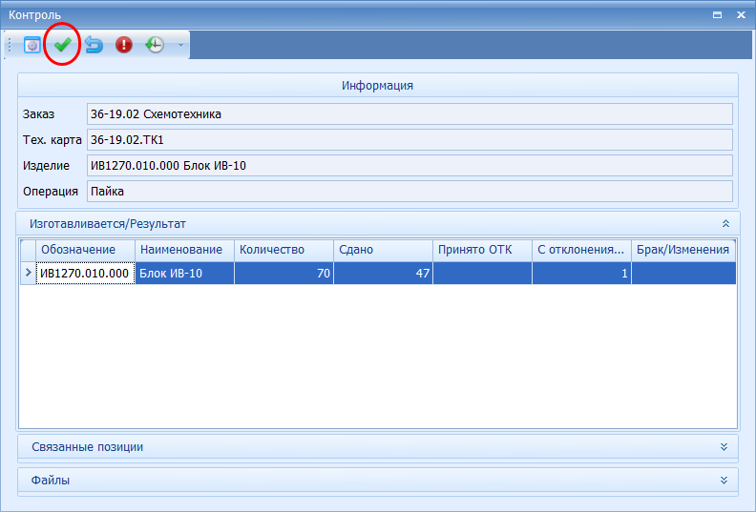Select the ИВ1270.010.000 designation cell
Screen dimensions: 756x512
coord(84,274)
